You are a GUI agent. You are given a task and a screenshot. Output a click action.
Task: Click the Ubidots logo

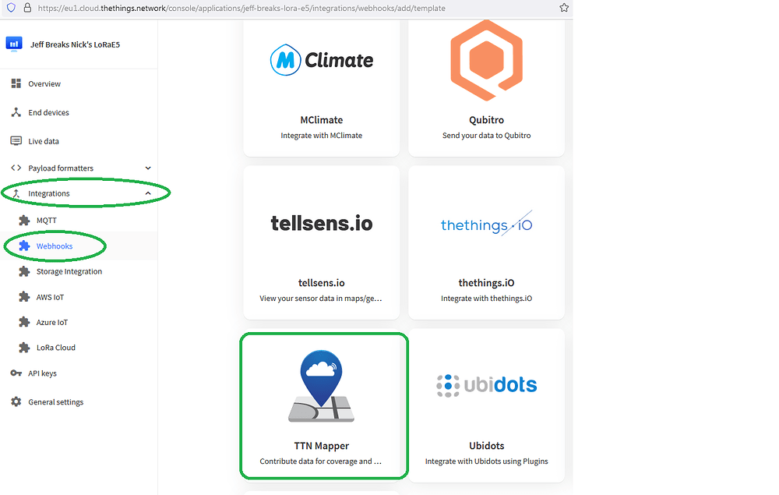[x=486, y=385]
